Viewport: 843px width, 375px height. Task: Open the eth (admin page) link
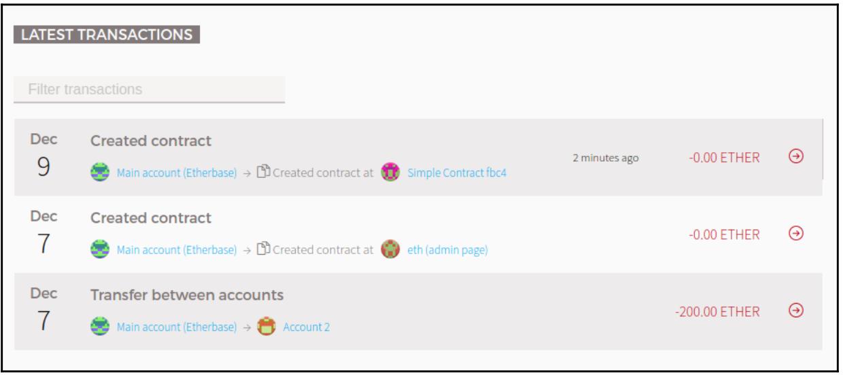pos(448,250)
